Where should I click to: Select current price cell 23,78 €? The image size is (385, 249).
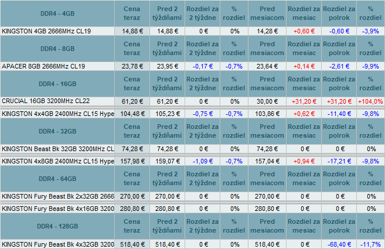132,66
